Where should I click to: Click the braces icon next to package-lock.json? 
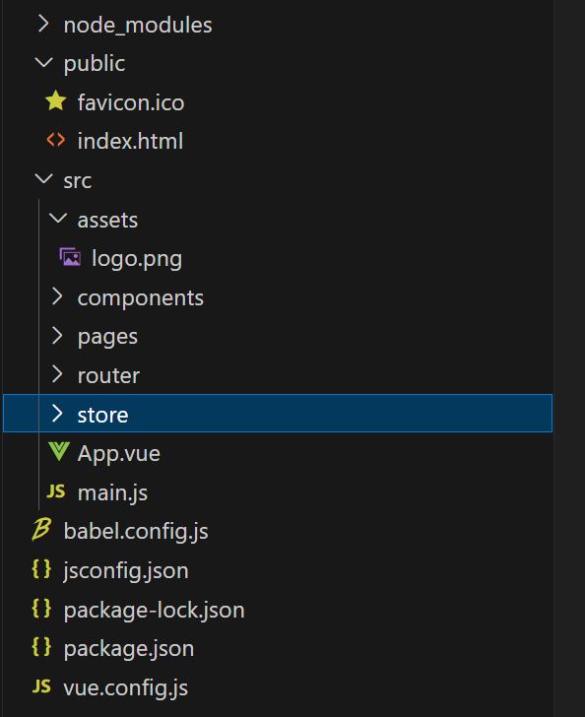tap(41, 609)
